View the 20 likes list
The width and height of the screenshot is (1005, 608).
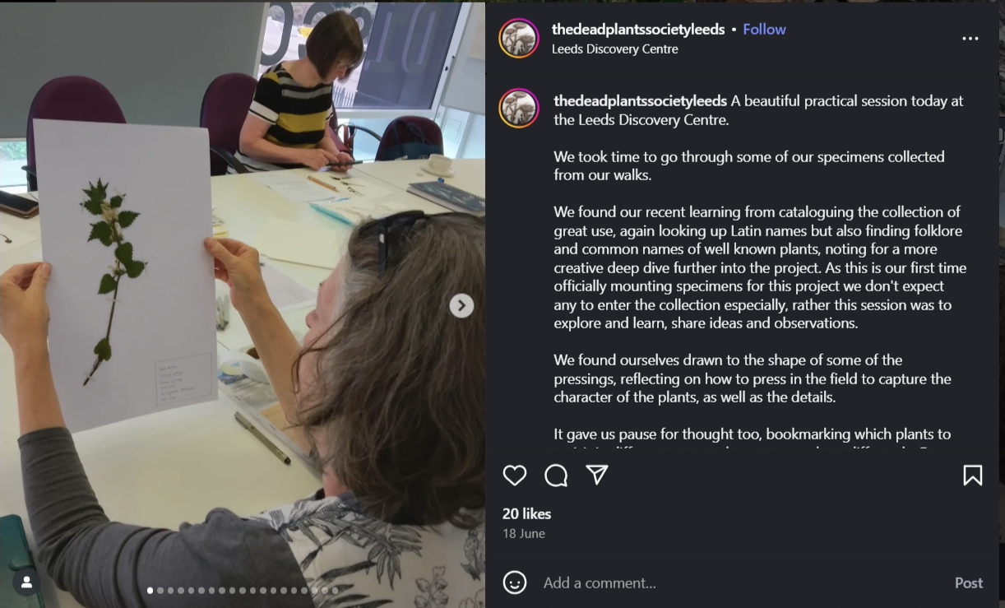click(x=526, y=513)
